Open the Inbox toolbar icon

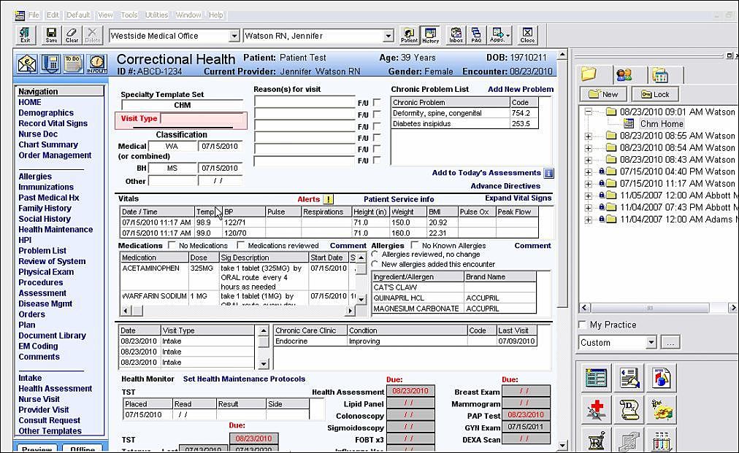pos(456,35)
